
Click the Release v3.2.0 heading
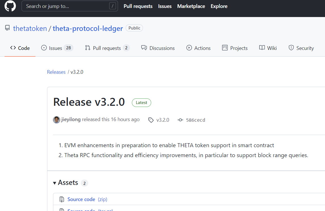[x=89, y=102]
